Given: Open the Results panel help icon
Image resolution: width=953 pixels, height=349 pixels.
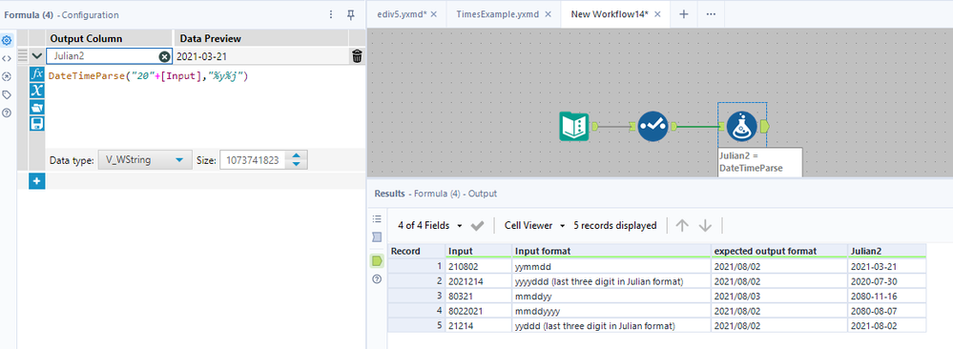Looking at the screenshot, I should (376, 279).
